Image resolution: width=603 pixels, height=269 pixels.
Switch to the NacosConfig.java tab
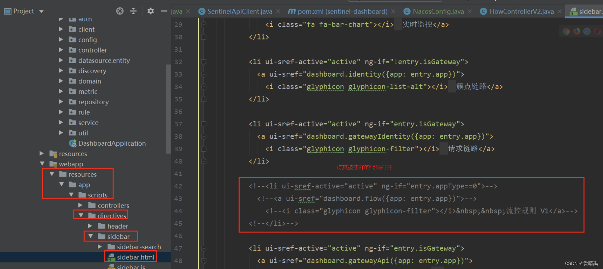point(434,12)
